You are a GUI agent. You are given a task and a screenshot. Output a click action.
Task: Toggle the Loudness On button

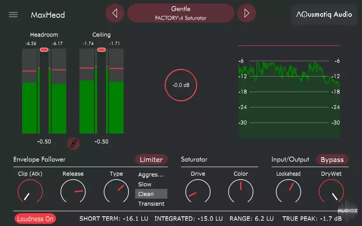(x=35, y=218)
